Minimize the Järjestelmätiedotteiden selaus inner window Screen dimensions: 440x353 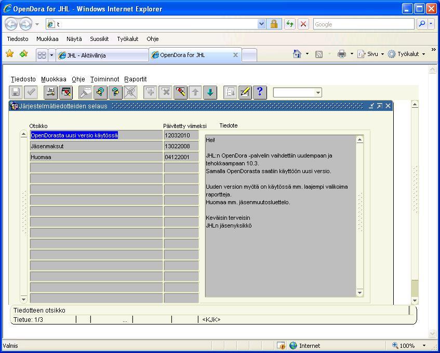point(371,106)
